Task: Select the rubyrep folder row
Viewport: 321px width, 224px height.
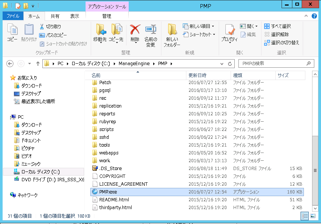Action: (197, 122)
